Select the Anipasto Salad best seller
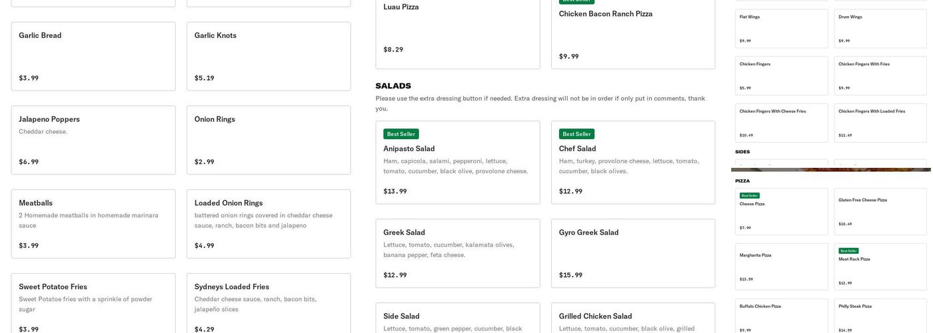The image size is (933, 333). coord(458,163)
